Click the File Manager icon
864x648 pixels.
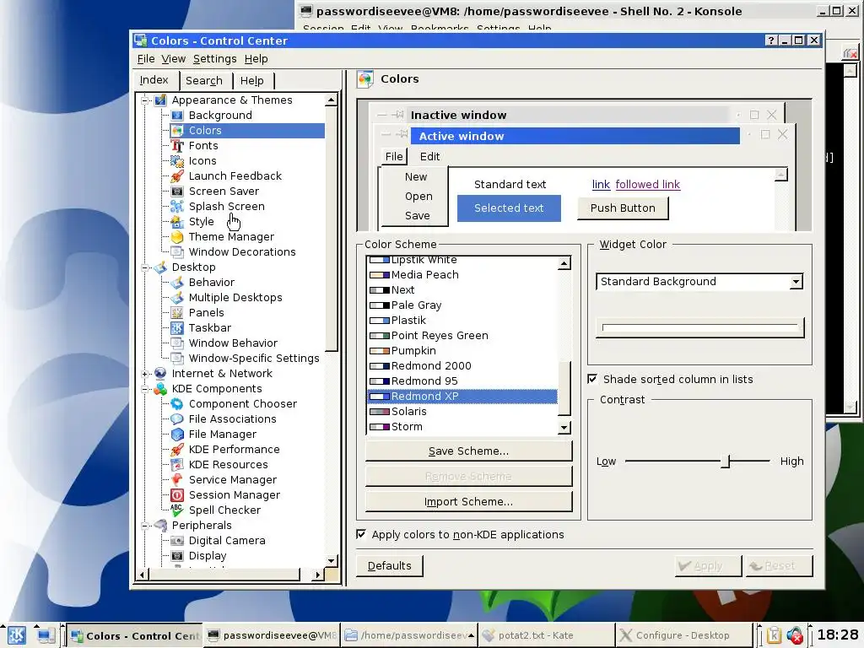pyautogui.click(x=177, y=435)
